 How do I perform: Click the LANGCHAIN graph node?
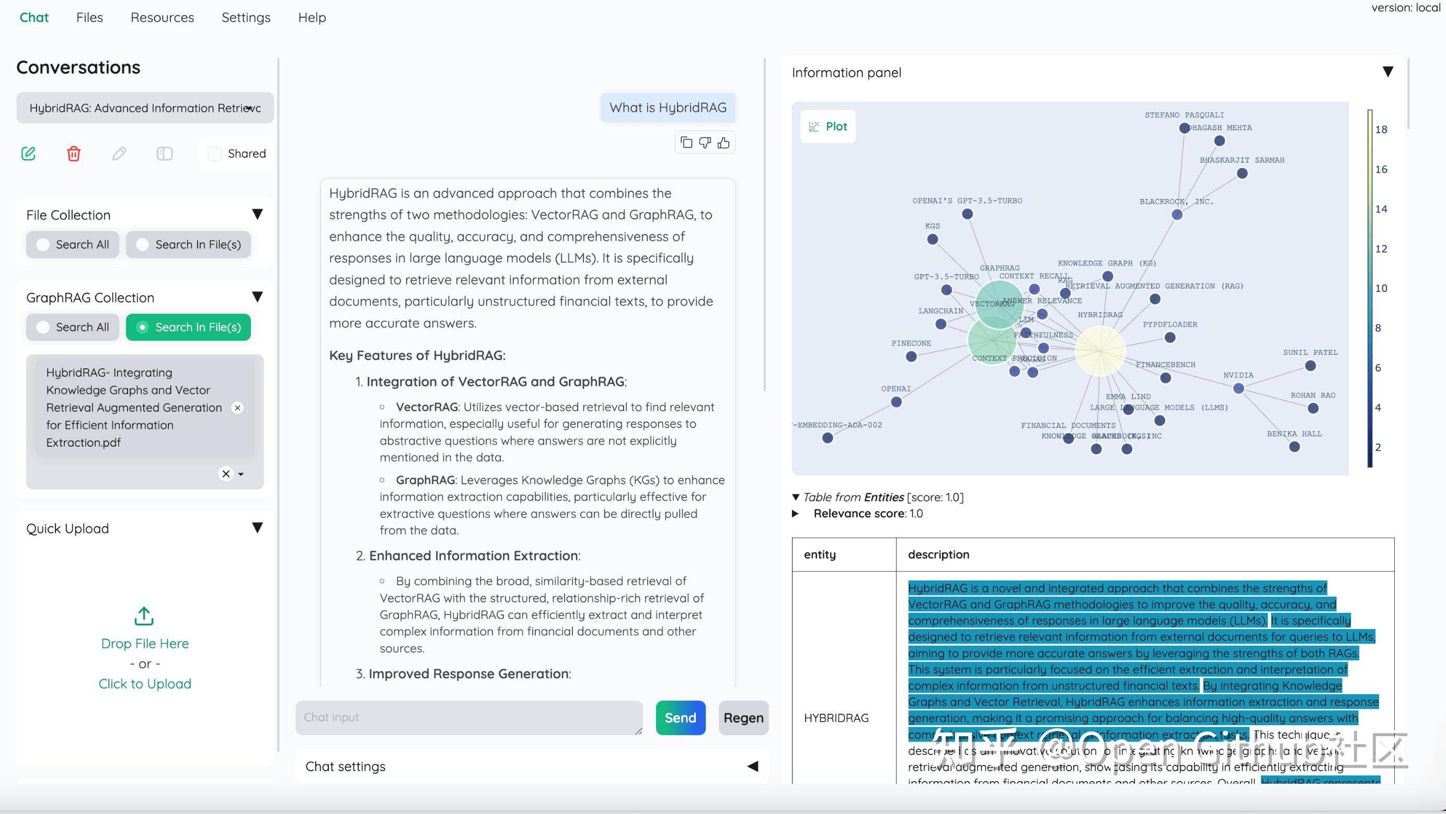click(x=941, y=324)
